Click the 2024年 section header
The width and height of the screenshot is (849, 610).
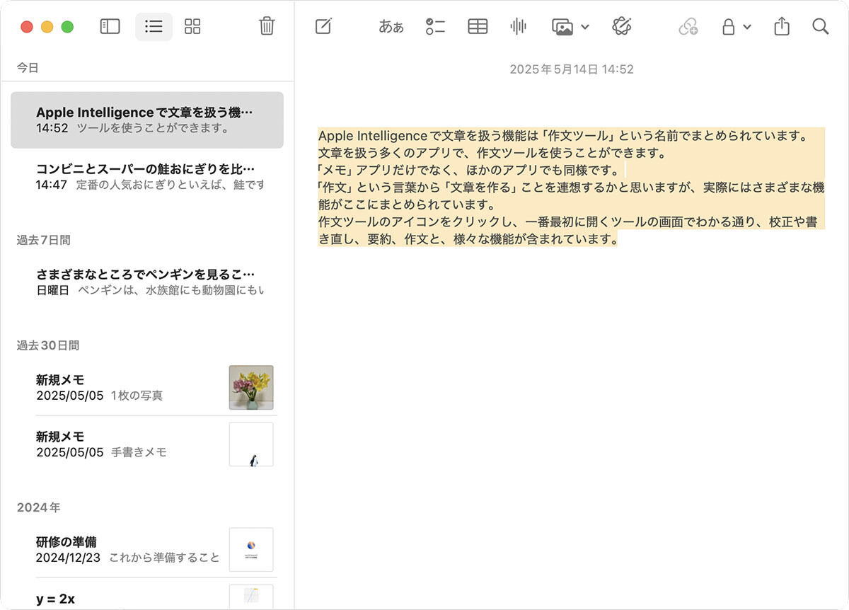38,507
